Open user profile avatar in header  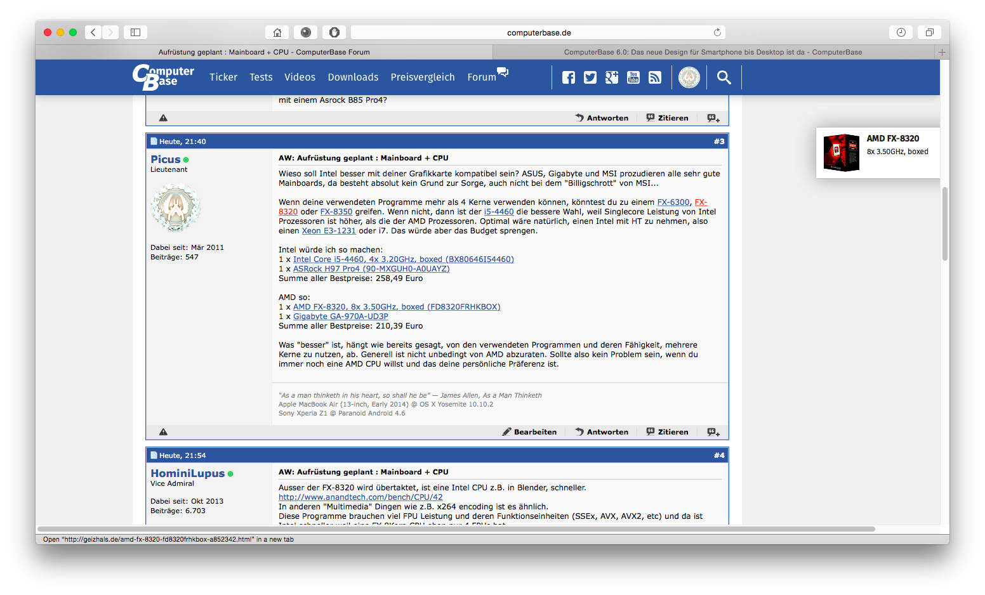coord(689,77)
